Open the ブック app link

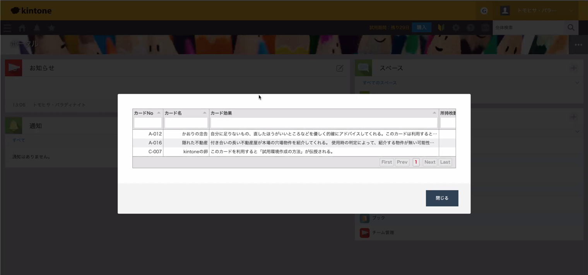point(379,218)
